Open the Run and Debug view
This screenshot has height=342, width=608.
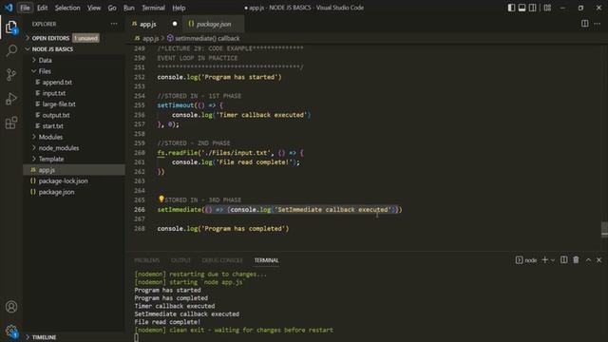11,99
